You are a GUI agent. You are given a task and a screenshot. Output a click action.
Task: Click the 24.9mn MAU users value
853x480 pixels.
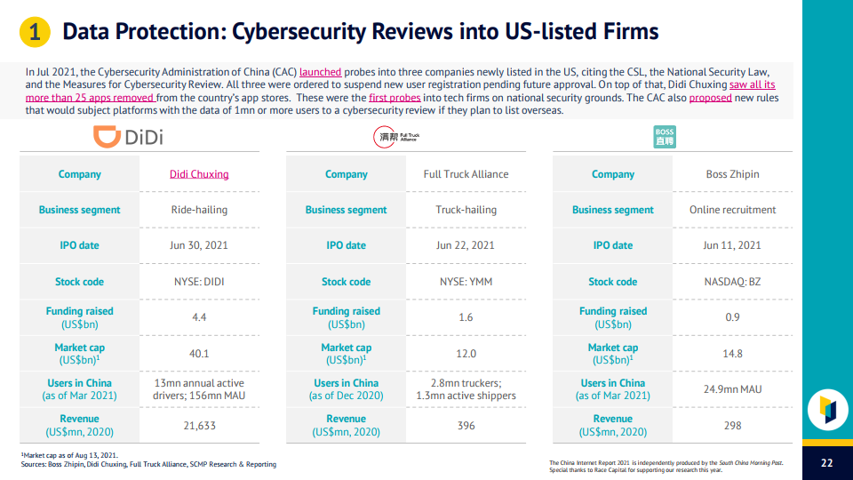(x=732, y=389)
